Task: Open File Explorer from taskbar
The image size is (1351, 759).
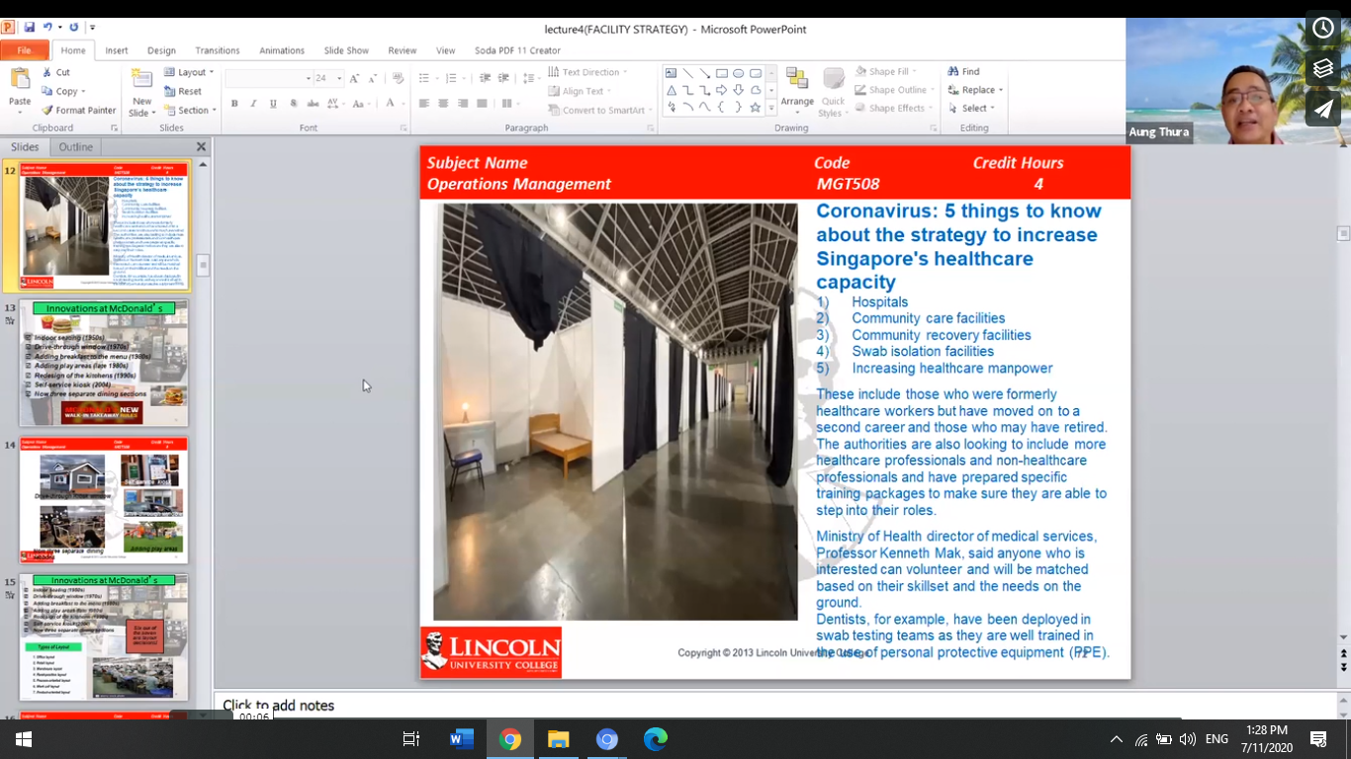Action: [x=558, y=739]
